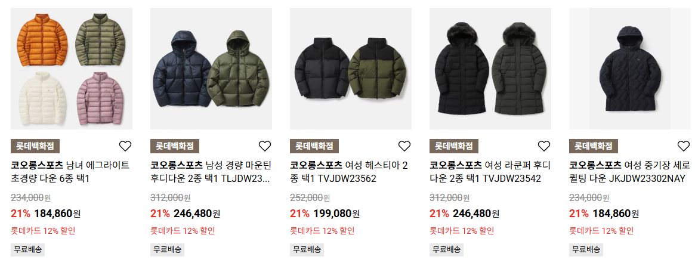Click the 롯데백화점 badge on the Hestia product
Screen dimensions: 695x269
[x=314, y=146]
